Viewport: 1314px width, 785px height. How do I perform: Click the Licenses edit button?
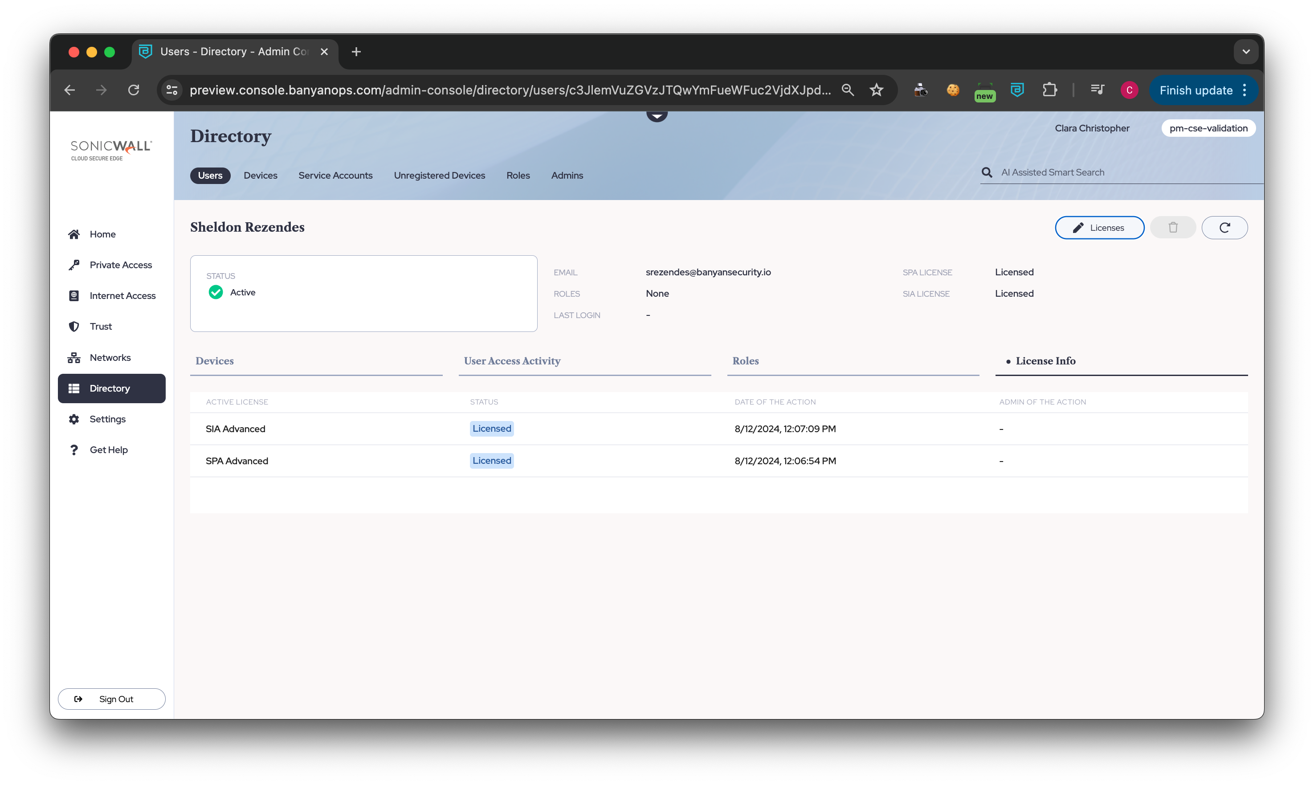(1099, 228)
